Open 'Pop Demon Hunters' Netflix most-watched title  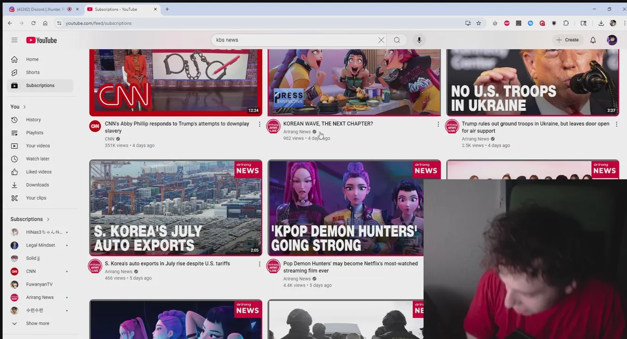click(351, 267)
